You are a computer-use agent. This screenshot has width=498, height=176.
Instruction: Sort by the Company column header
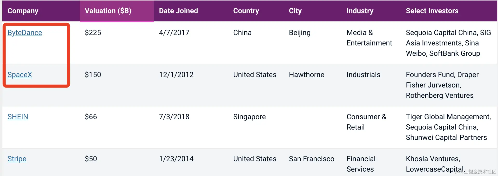[23, 11]
